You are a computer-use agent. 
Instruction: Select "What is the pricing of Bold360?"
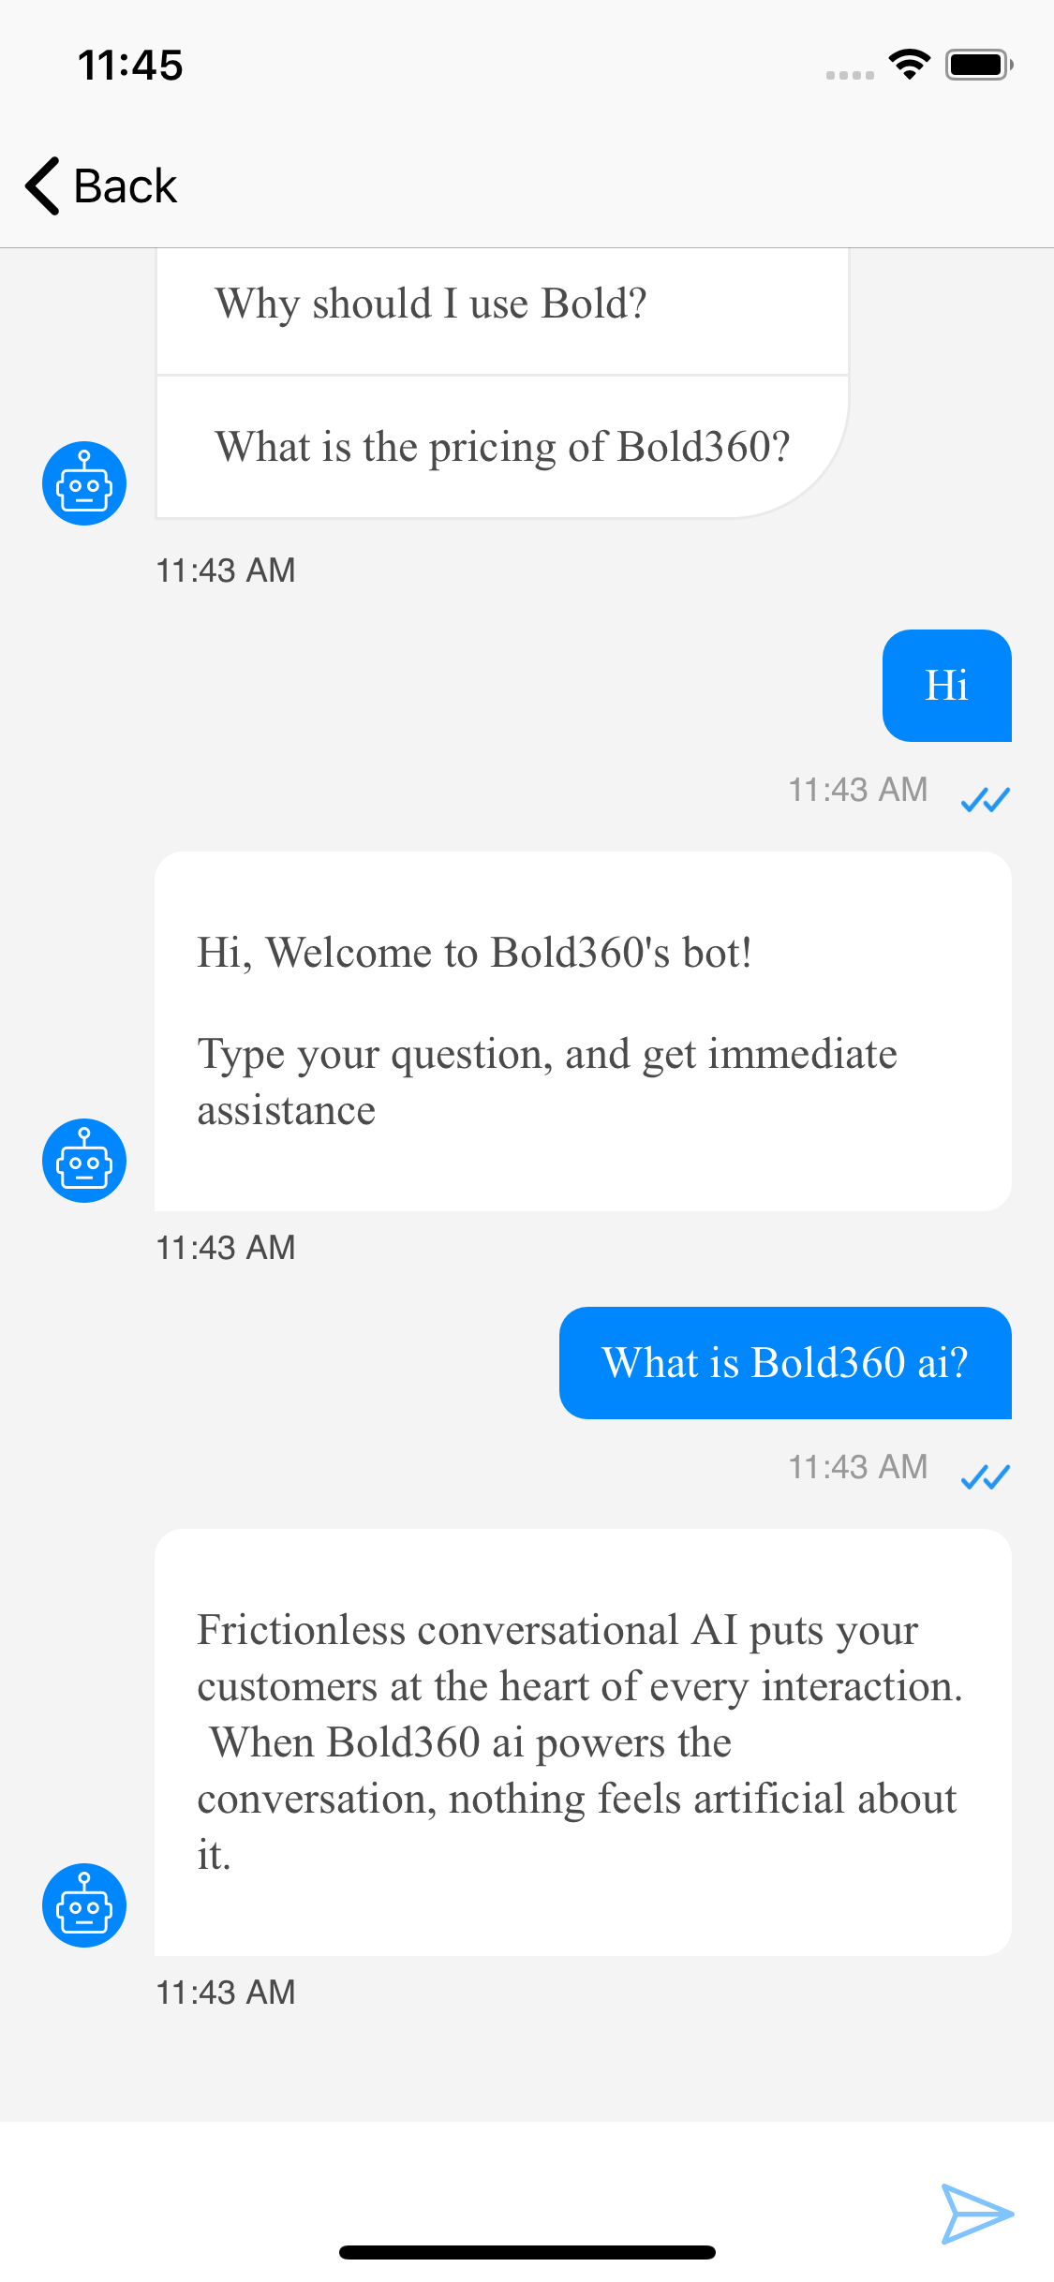502,447
